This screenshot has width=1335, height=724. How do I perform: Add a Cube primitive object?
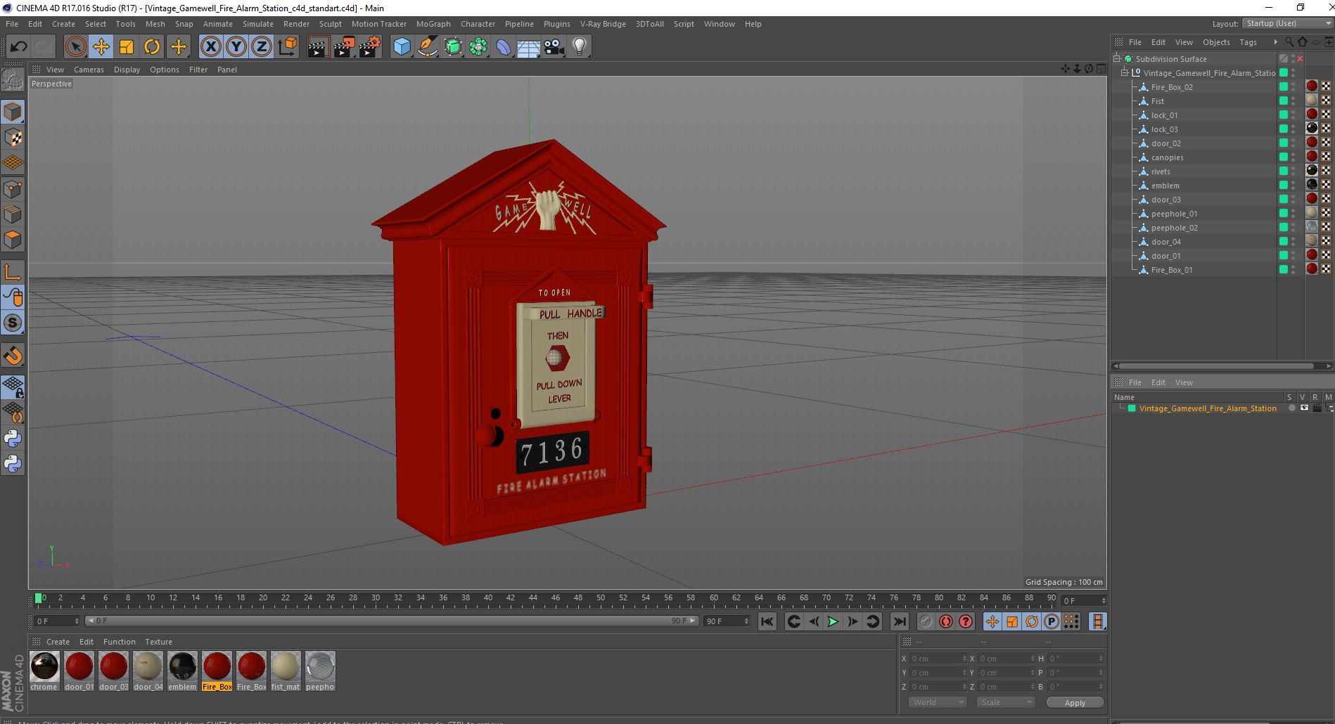tap(402, 47)
